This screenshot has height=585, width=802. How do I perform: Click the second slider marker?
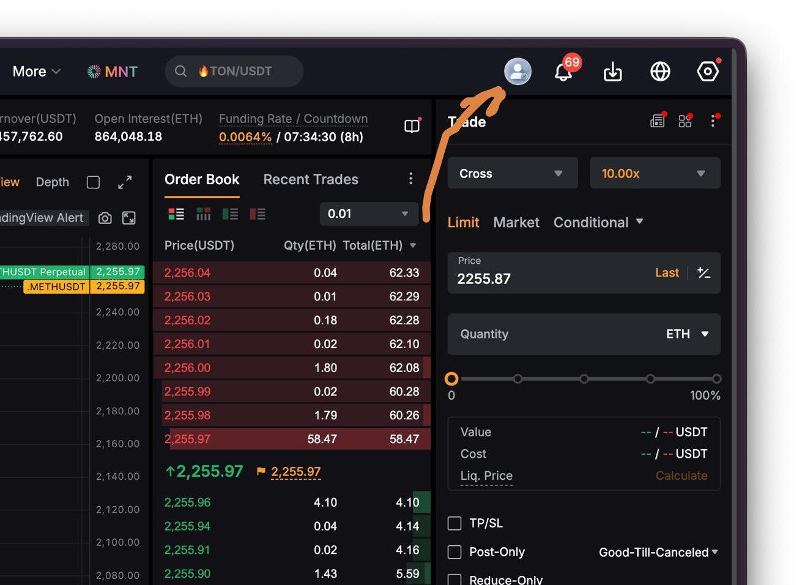coord(518,379)
